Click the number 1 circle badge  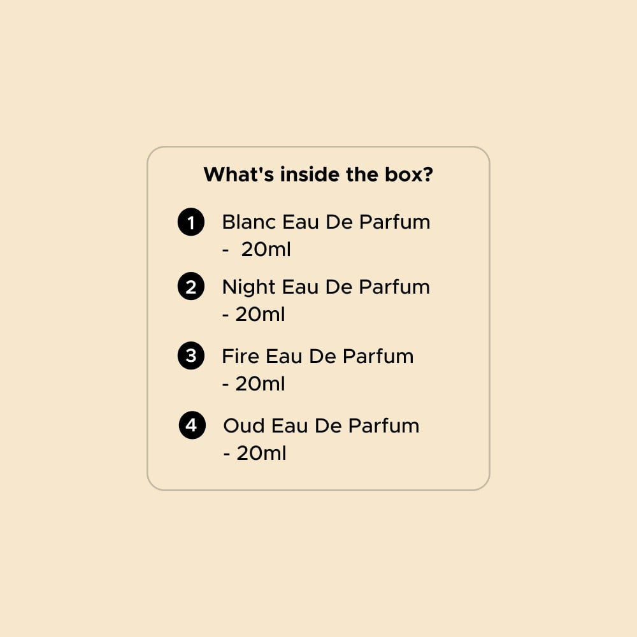click(x=191, y=222)
